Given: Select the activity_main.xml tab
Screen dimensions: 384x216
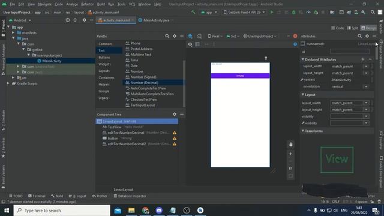Looking at the screenshot, I should pos(116,20).
